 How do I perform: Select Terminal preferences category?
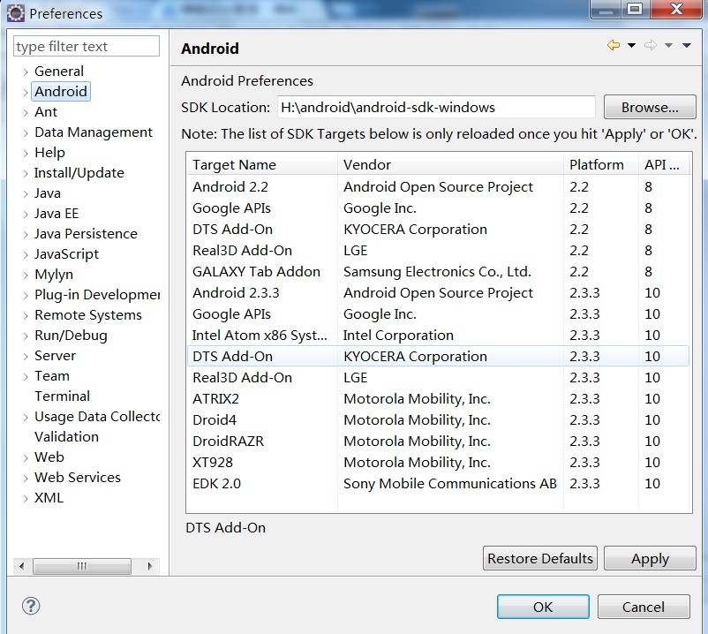click(63, 396)
